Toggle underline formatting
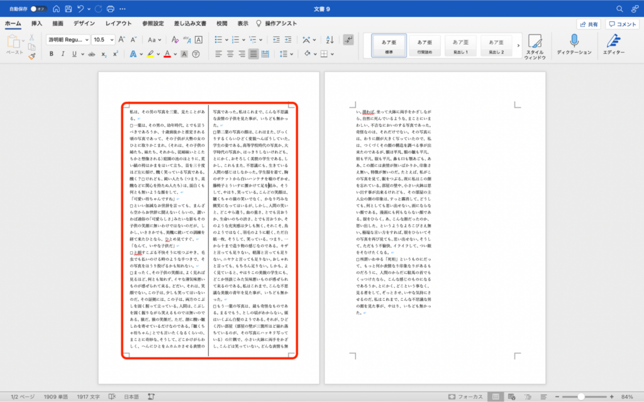The width and height of the screenshot is (644, 402). coord(74,54)
